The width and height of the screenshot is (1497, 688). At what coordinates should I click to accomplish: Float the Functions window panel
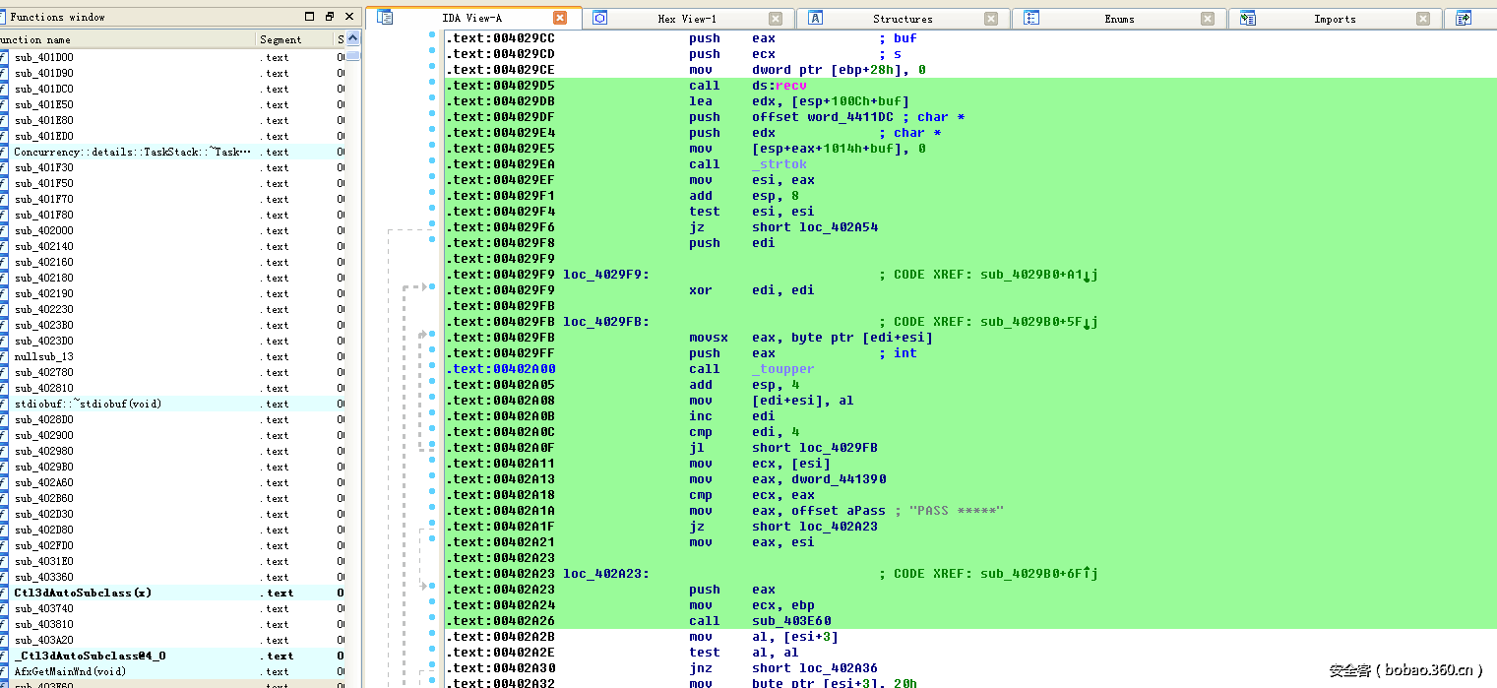pyautogui.click(x=329, y=17)
